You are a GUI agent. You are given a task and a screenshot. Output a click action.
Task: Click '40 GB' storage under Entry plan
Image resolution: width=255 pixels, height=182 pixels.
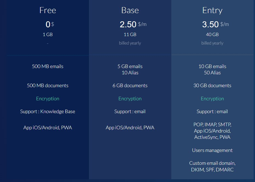(x=212, y=35)
